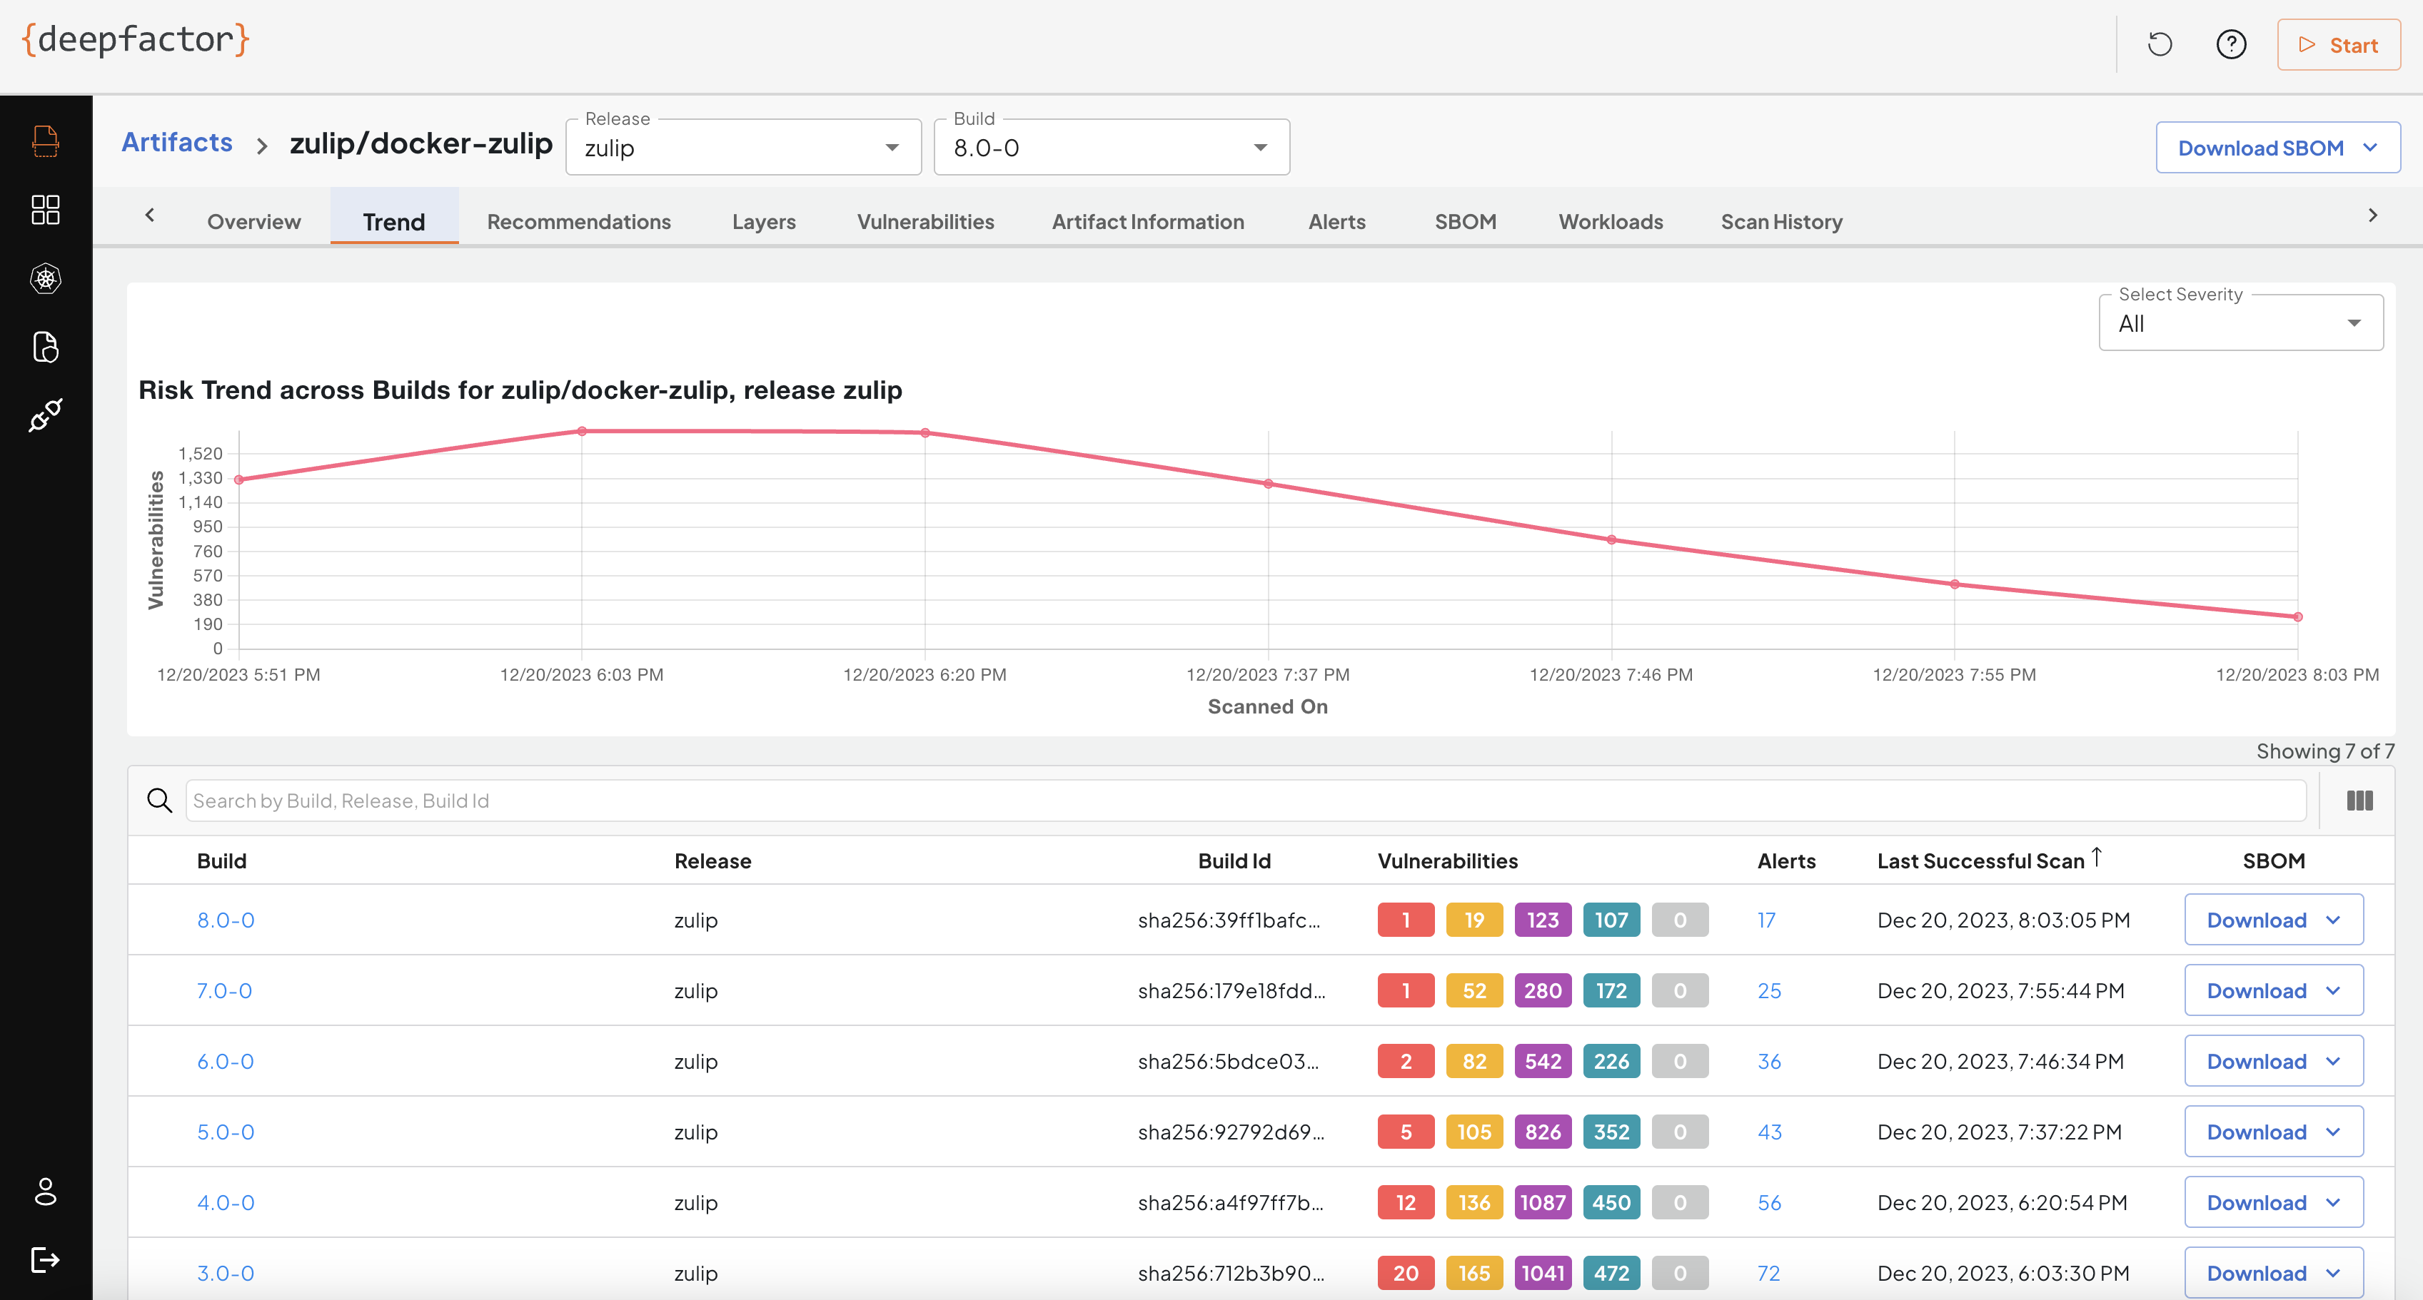The width and height of the screenshot is (2423, 1300).
Task: Click the Start button
Action: (2338, 44)
